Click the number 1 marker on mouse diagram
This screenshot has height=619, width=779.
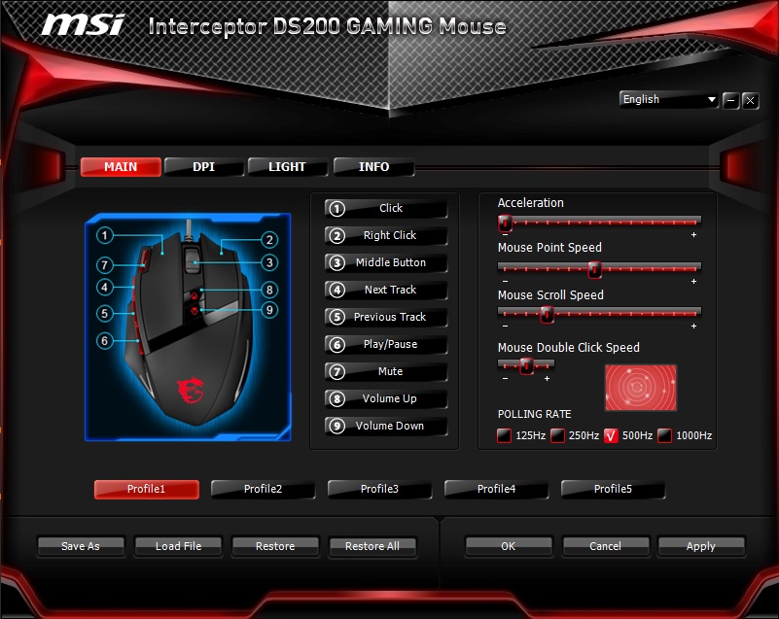tap(105, 235)
